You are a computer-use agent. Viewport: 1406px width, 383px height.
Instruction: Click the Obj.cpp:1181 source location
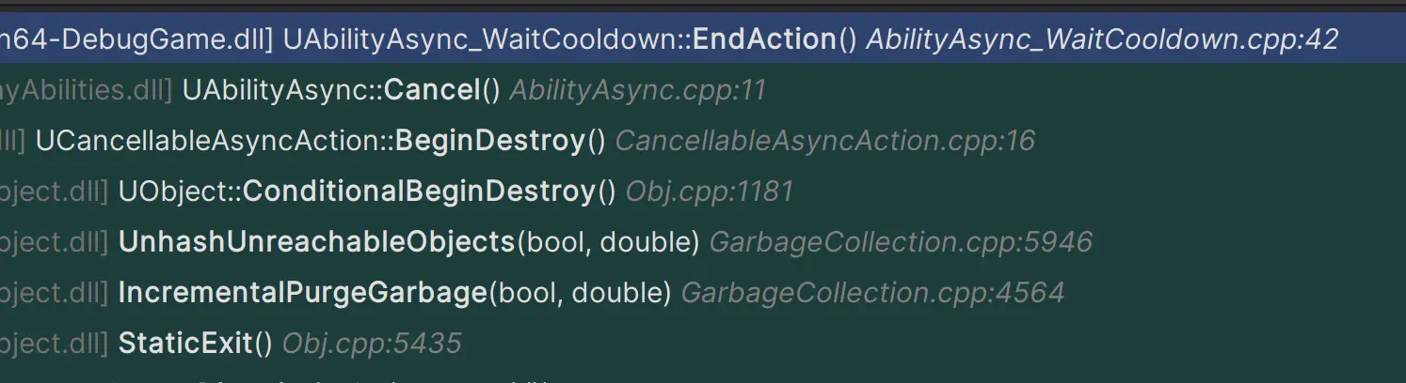click(x=710, y=191)
